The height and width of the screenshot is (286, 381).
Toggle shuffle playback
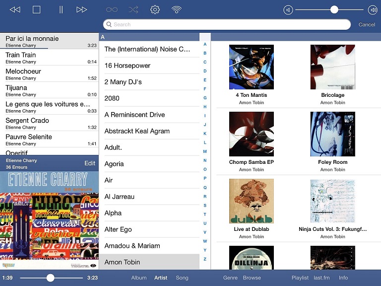tap(133, 10)
